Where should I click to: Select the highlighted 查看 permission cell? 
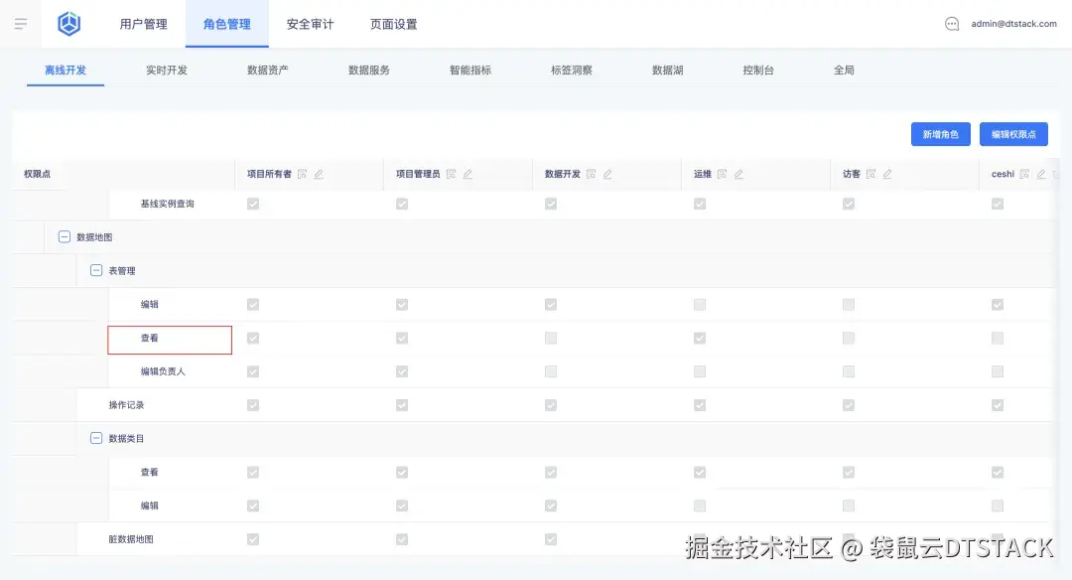click(170, 339)
